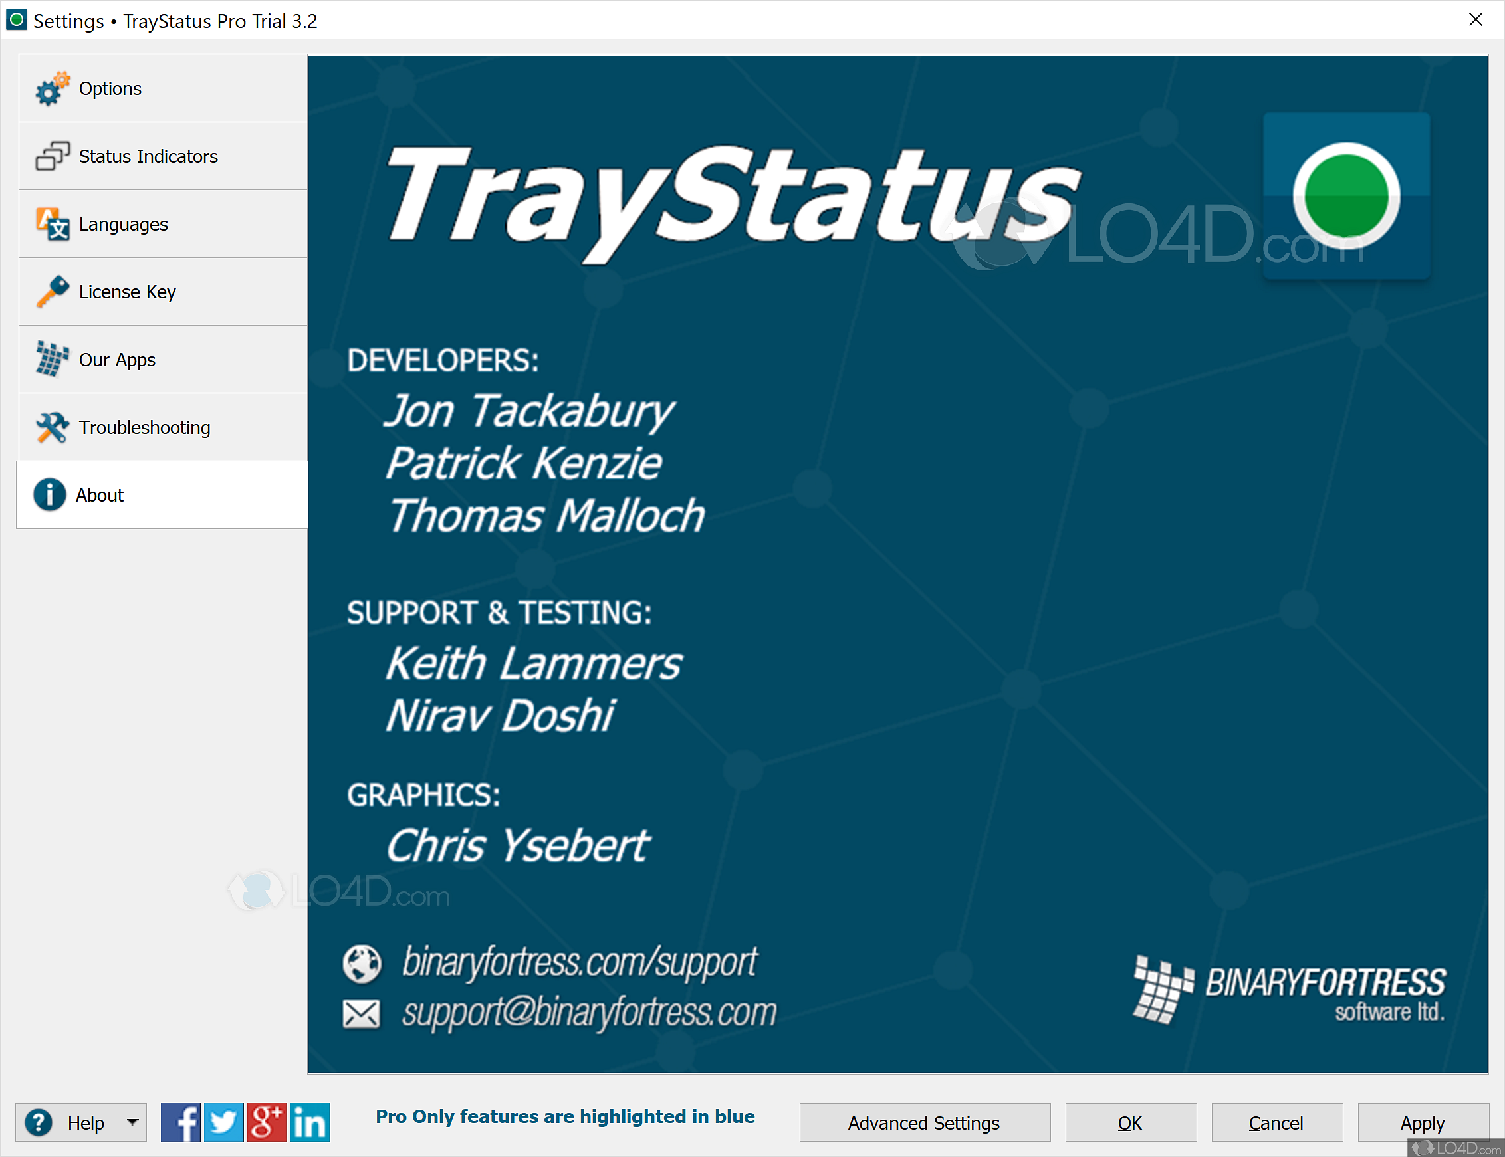Click the Google+ icon
Screen dimensions: 1505x1157
click(267, 1122)
